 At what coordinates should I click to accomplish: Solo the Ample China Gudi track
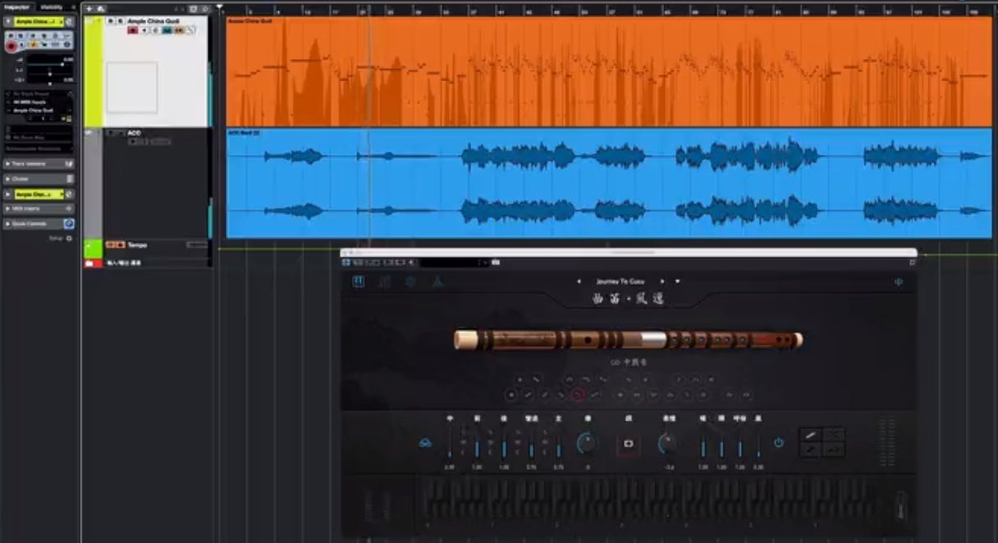(x=120, y=21)
